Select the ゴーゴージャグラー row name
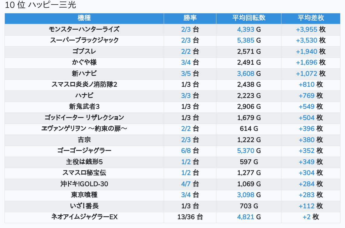This screenshot has width=345, height=228. 84,151
